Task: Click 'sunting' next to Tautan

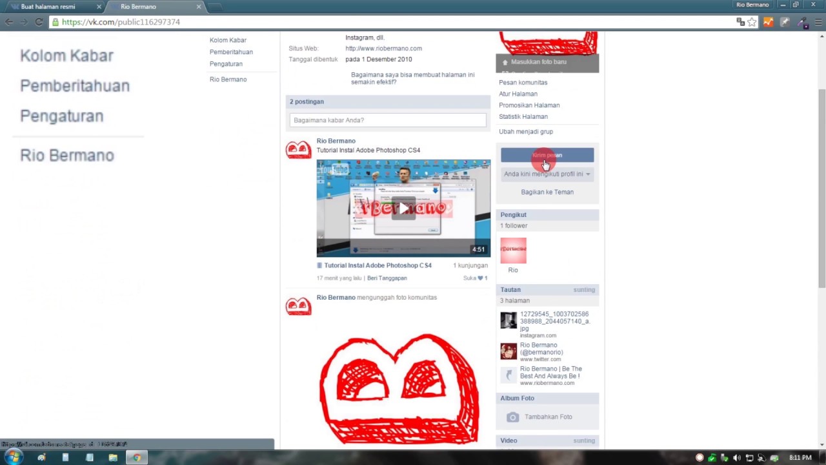Action: click(x=584, y=290)
